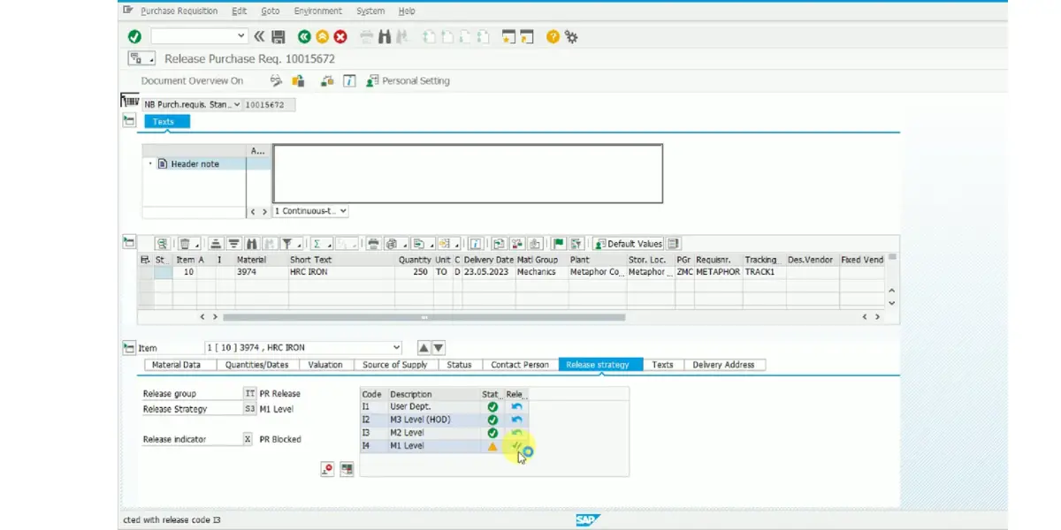The width and height of the screenshot is (1061, 530).
Task: Click the Delete trash icon in item toolbar
Action: pyautogui.click(x=185, y=244)
